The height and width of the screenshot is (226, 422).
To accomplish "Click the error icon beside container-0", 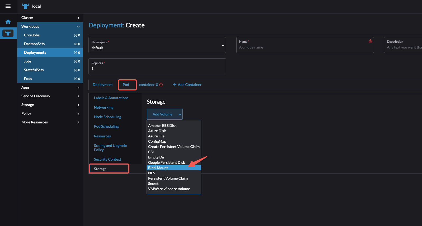I will (161, 85).
